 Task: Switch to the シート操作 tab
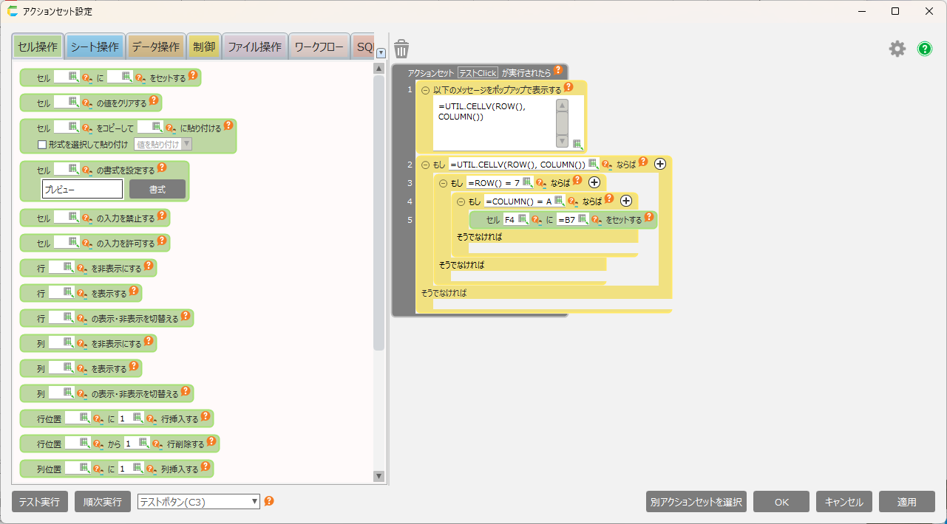coord(95,46)
